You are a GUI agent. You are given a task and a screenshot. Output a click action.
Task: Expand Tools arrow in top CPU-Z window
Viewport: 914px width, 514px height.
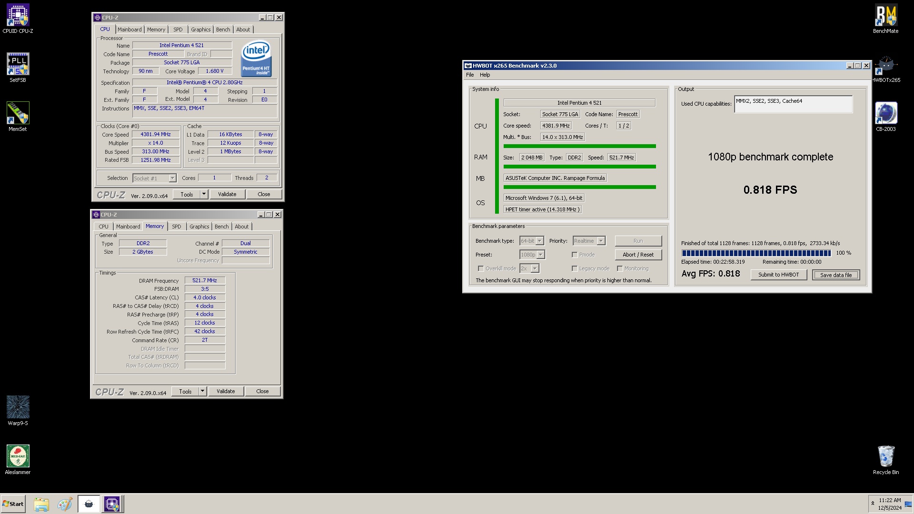[204, 194]
